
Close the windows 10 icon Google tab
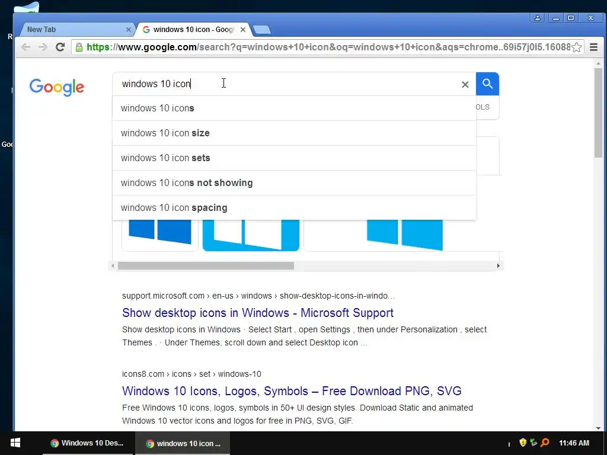(242, 30)
